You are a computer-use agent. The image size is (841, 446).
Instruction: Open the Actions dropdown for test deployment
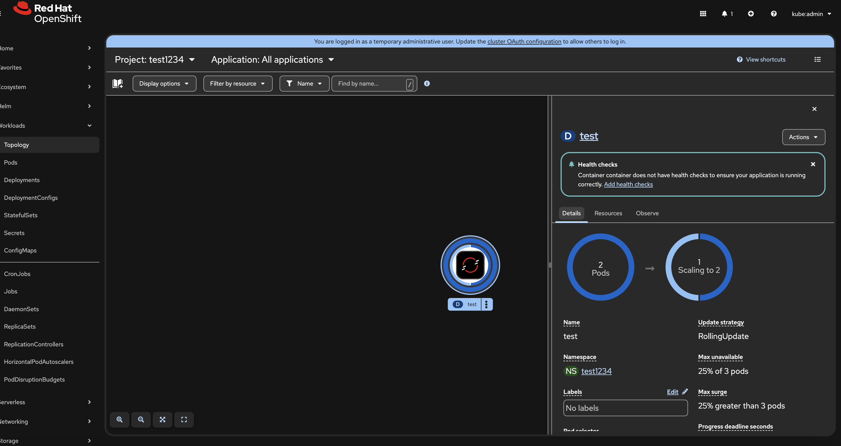[x=803, y=137]
